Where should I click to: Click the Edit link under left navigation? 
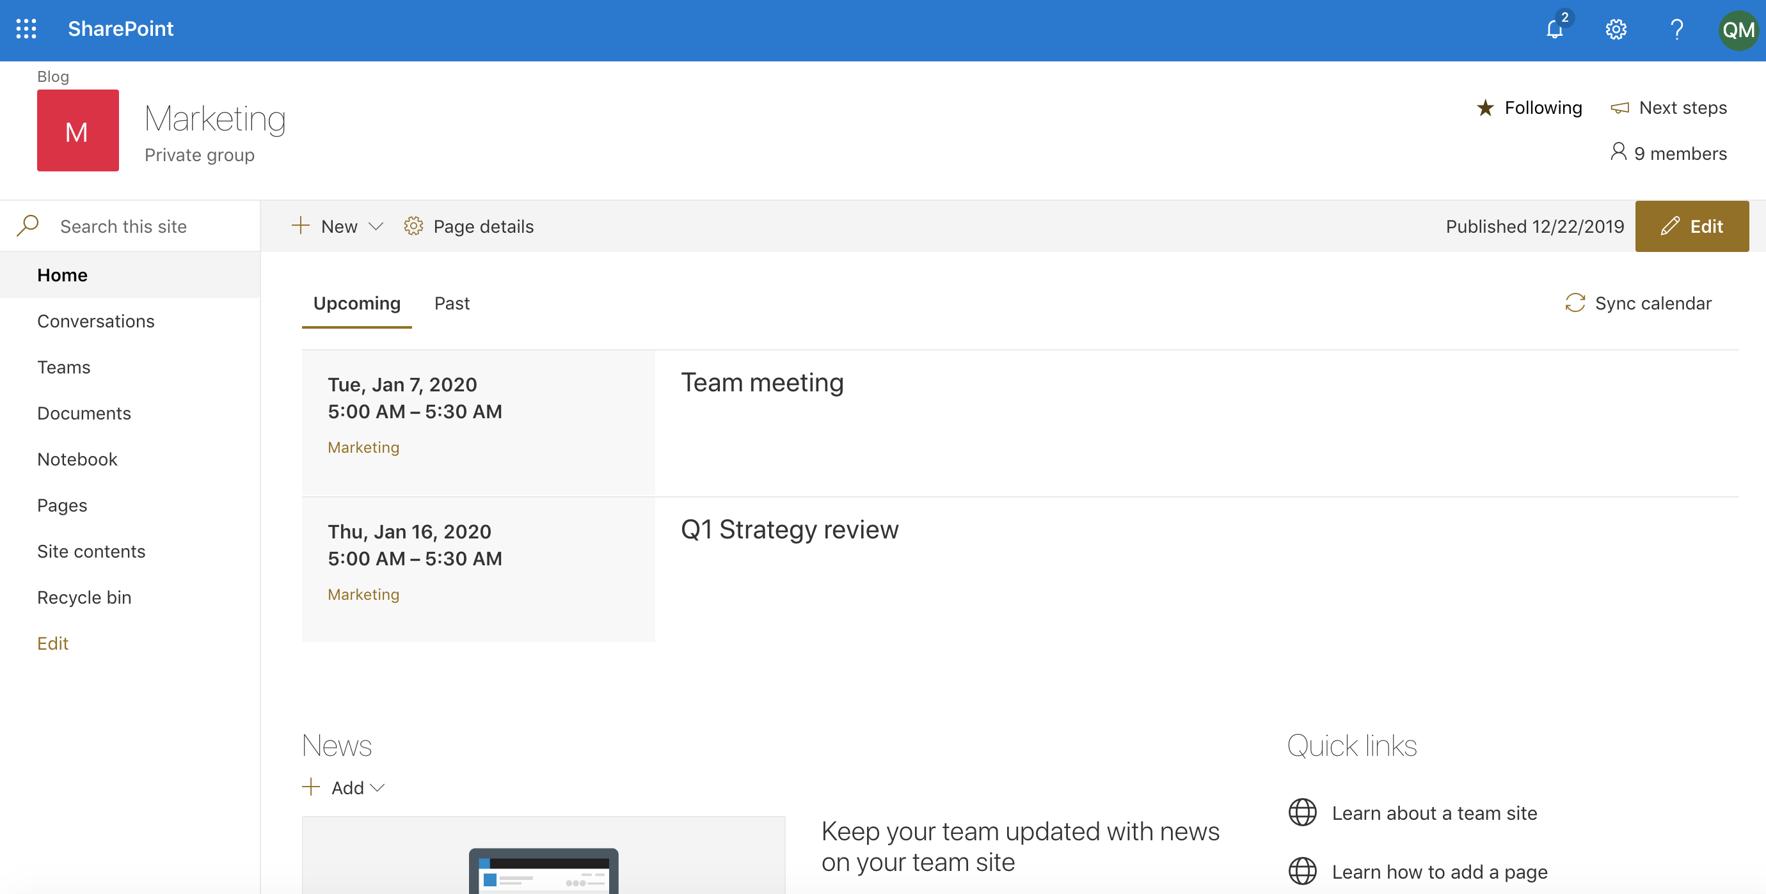click(x=52, y=643)
